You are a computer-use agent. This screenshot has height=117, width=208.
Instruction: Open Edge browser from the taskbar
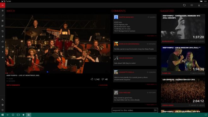click(x=24, y=115)
